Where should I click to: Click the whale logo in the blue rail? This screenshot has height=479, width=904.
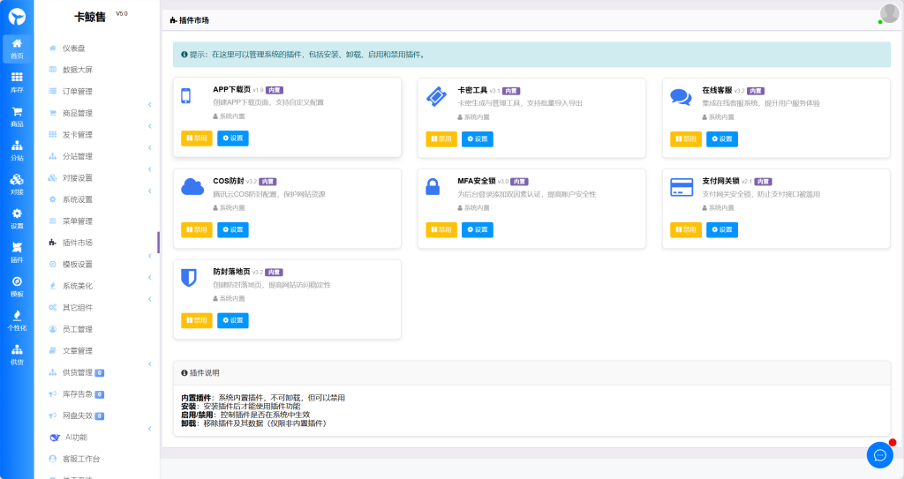(x=17, y=17)
